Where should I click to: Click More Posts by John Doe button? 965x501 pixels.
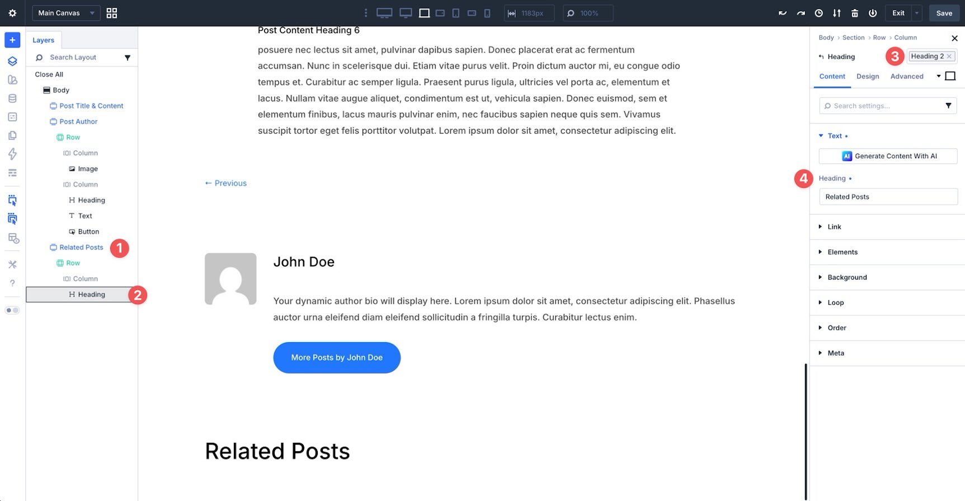pos(337,358)
